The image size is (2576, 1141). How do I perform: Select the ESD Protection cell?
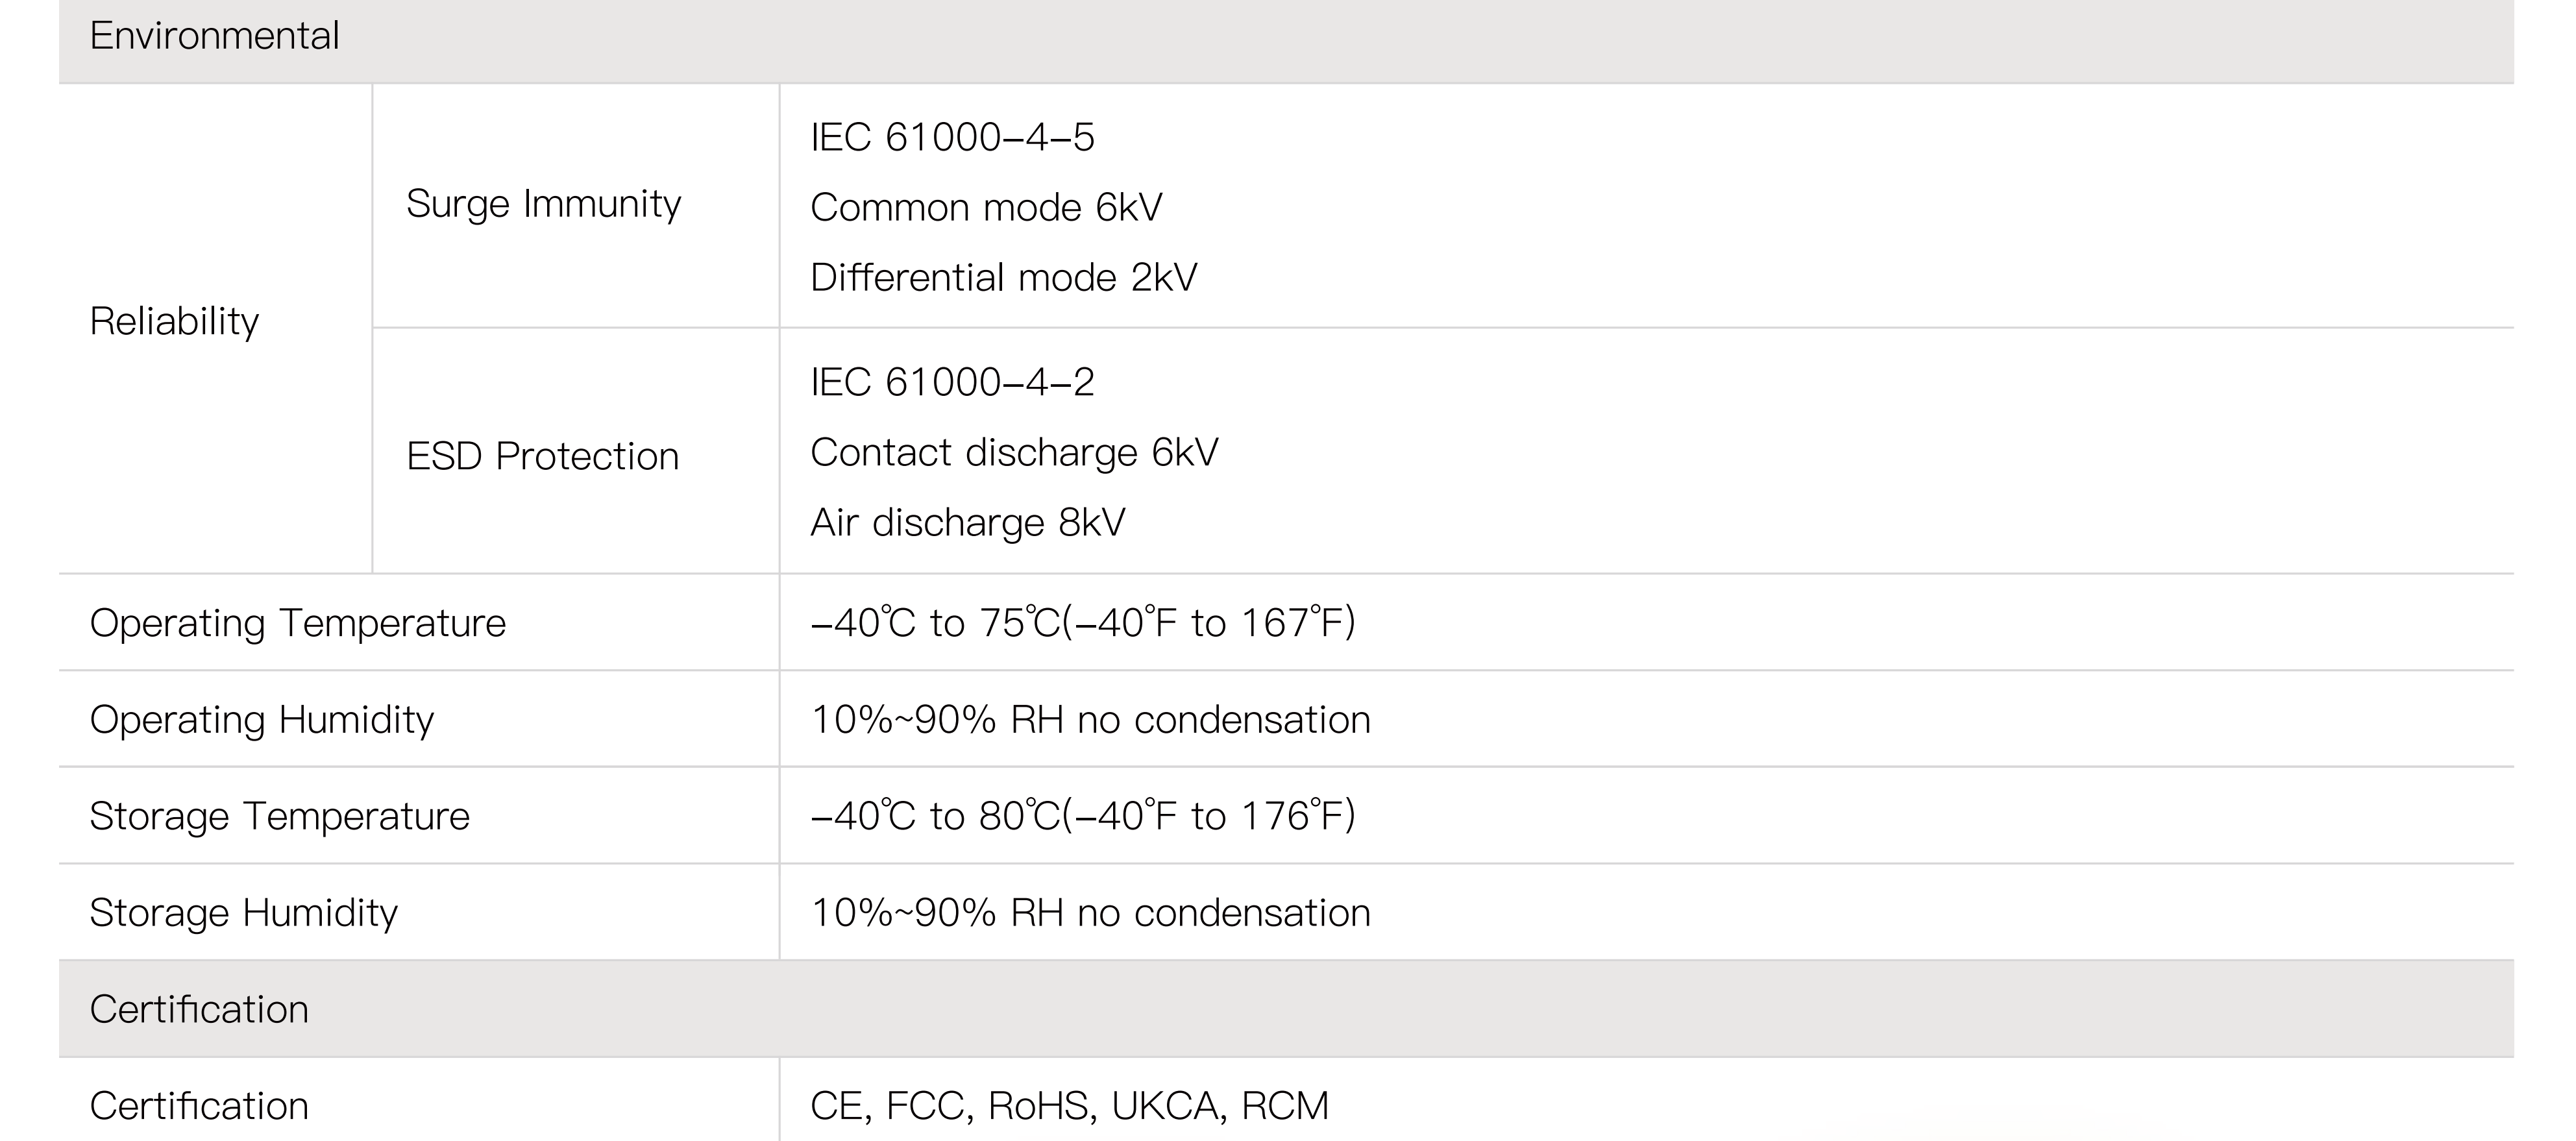(x=542, y=457)
